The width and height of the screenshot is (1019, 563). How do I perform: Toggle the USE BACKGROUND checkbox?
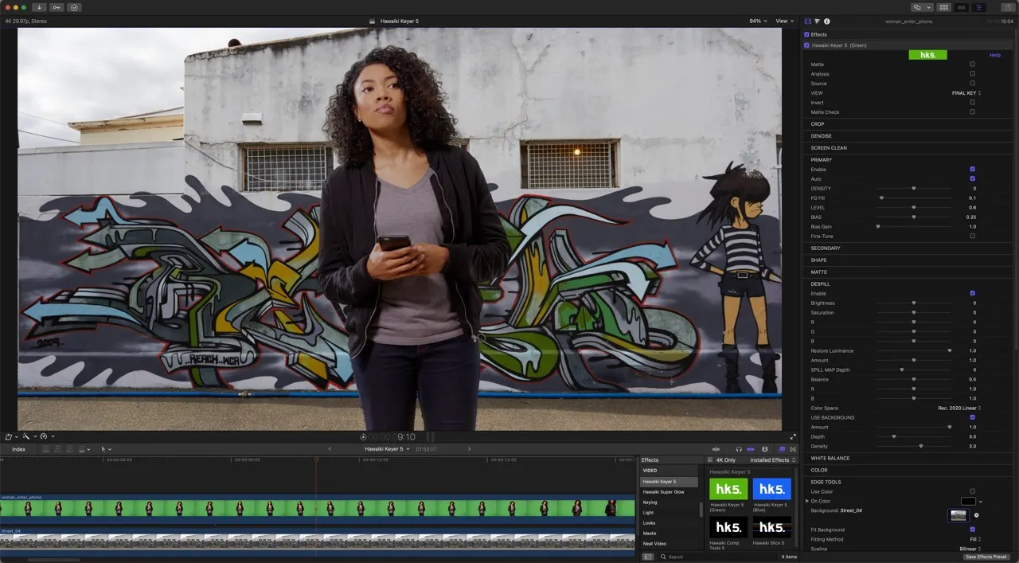coord(972,417)
